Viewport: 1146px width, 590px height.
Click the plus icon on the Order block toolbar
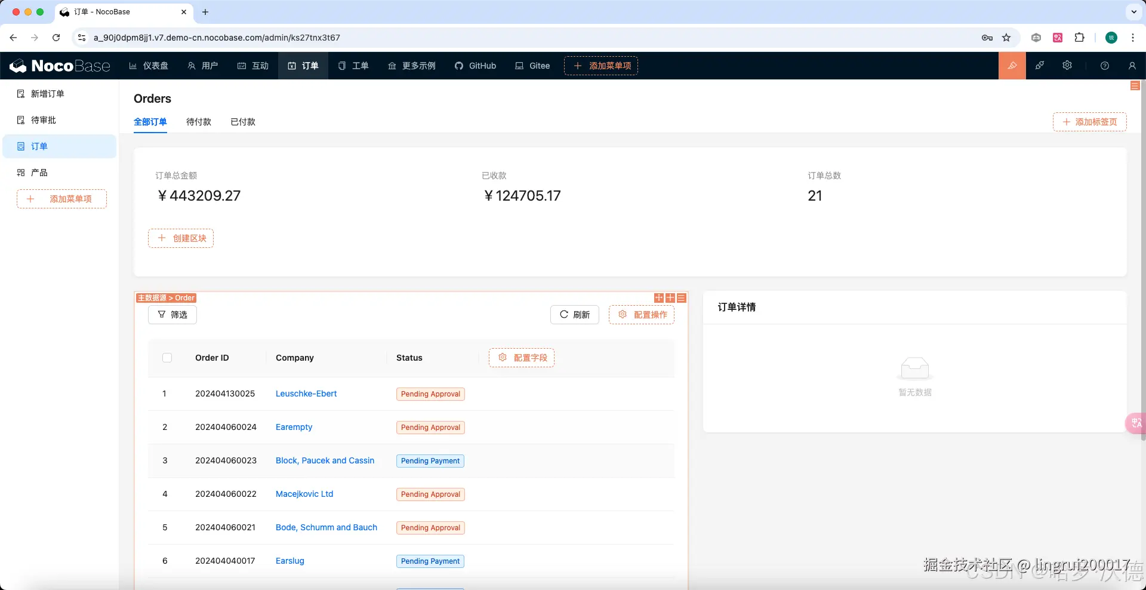[670, 298]
